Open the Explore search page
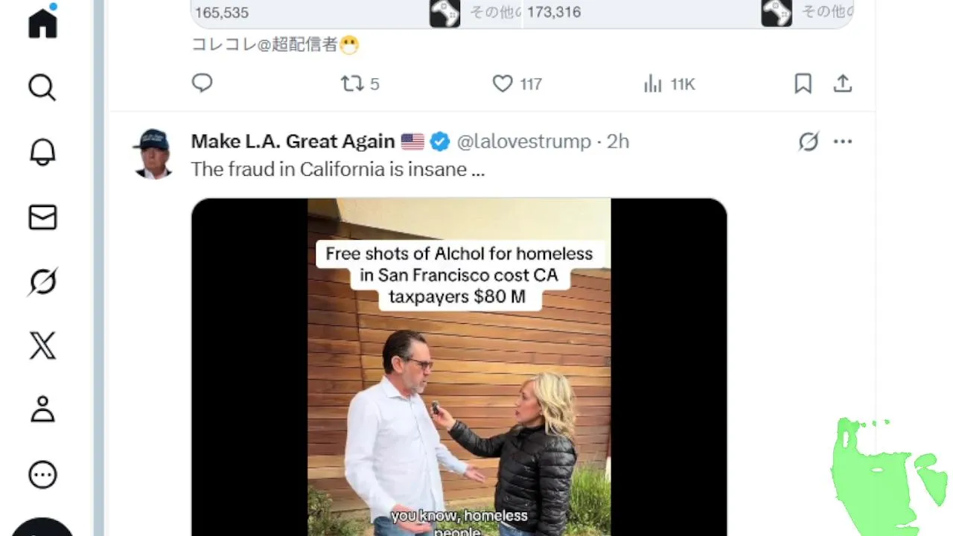 (x=42, y=88)
